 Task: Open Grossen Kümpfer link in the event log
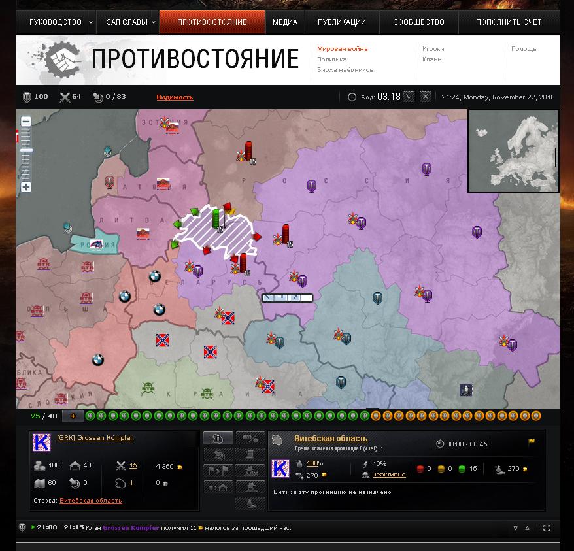[x=131, y=528]
